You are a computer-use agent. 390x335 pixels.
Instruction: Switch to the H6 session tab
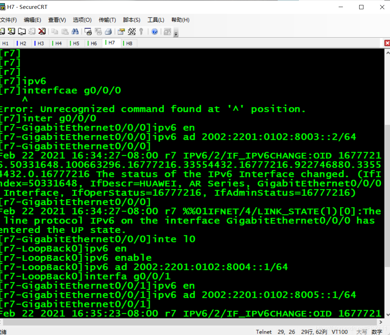click(94, 43)
